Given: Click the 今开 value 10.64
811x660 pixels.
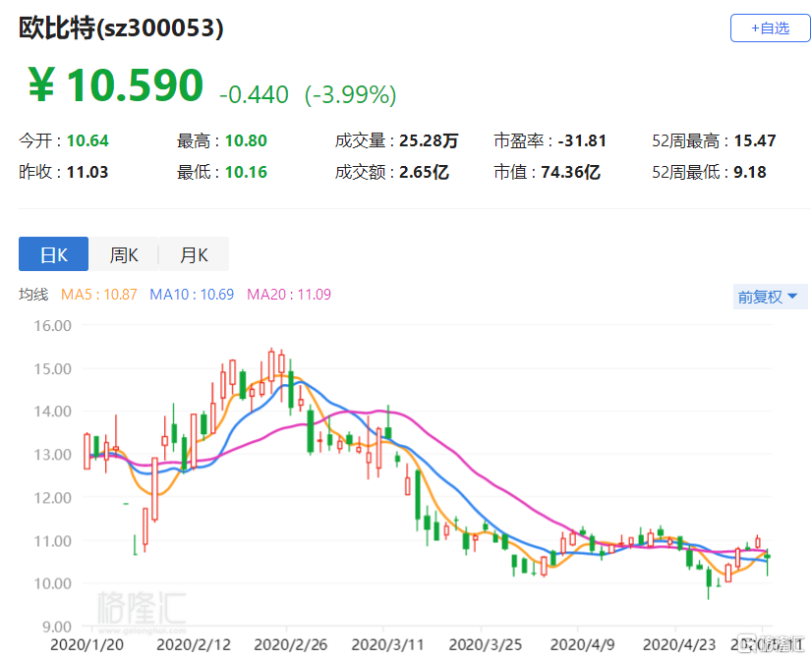Looking at the screenshot, I should [x=87, y=140].
